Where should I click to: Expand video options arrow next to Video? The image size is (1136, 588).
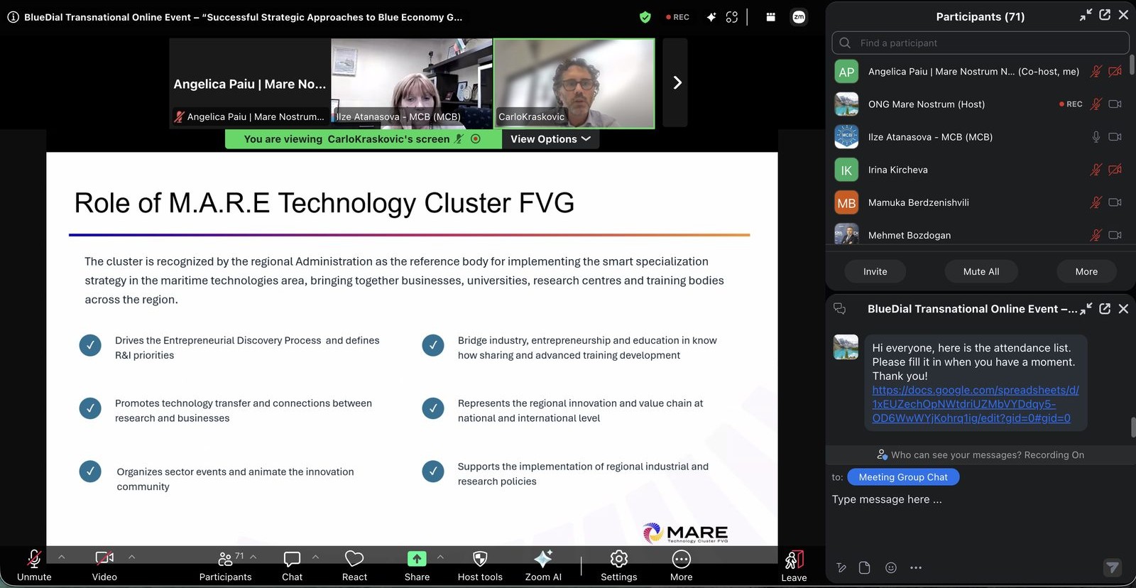[x=132, y=557]
